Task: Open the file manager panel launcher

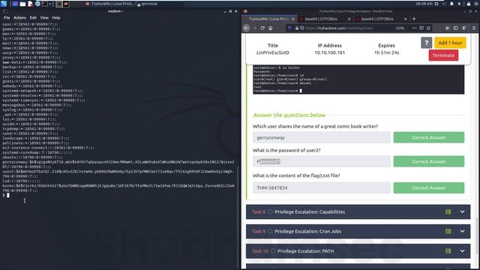Action: click(x=22, y=4)
